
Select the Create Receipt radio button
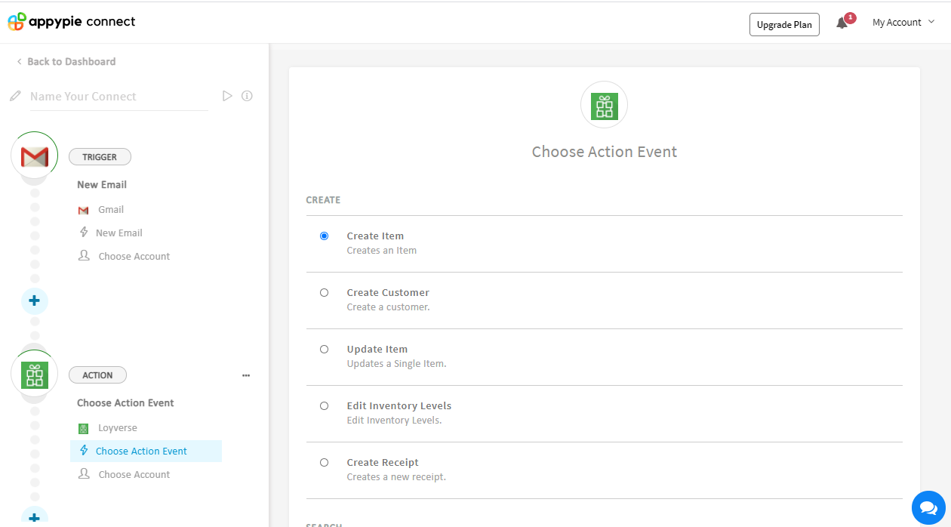pyautogui.click(x=325, y=463)
